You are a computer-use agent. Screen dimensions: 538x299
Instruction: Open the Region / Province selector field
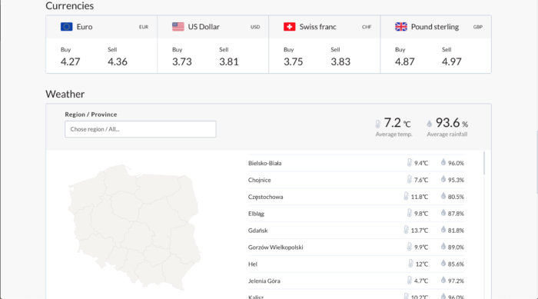(x=141, y=129)
